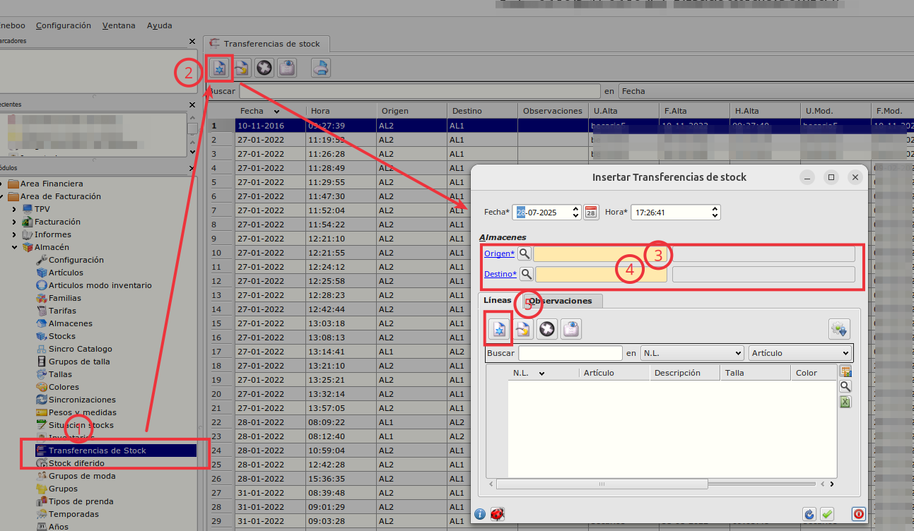Click the Origen link label
Image resolution: width=914 pixels, height=531 pixels.
[499, 253]
